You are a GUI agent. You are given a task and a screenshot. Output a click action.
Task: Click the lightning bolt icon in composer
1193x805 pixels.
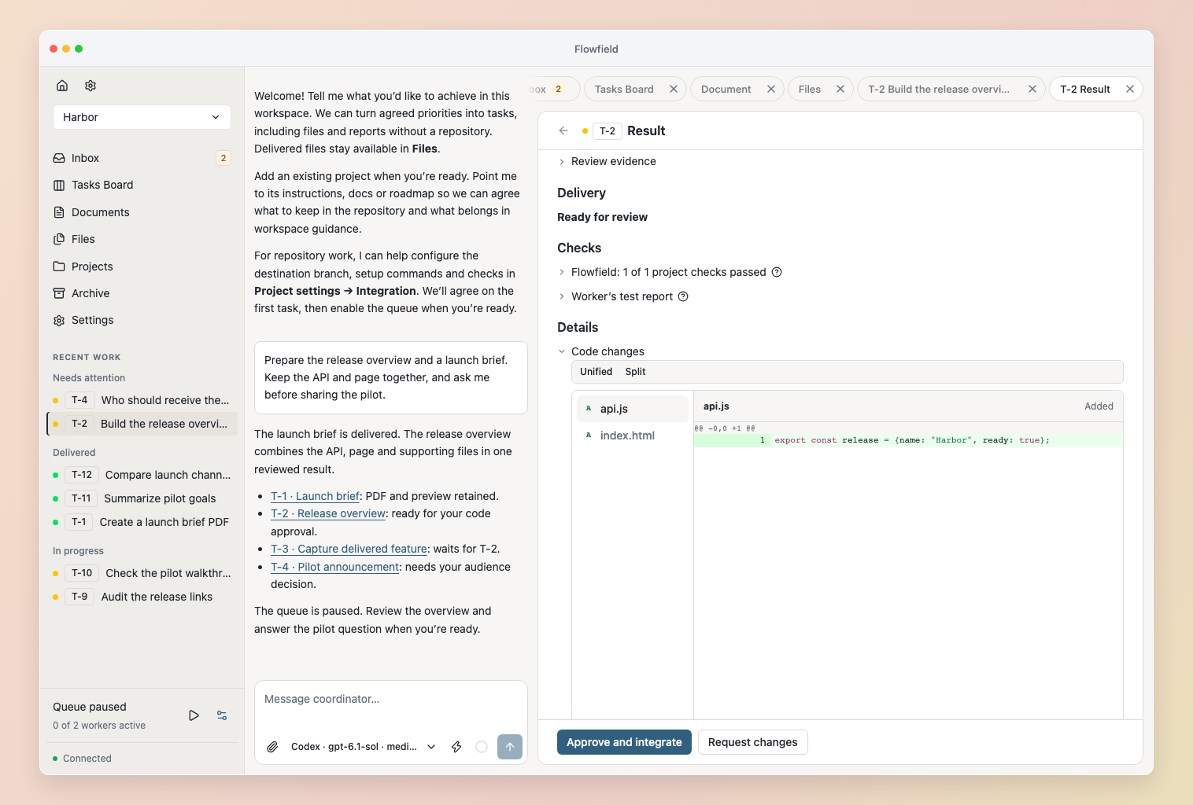pyautogui.click(x=456, y=747)
